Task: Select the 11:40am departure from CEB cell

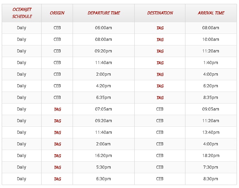Action: click(x=104, y=63)
